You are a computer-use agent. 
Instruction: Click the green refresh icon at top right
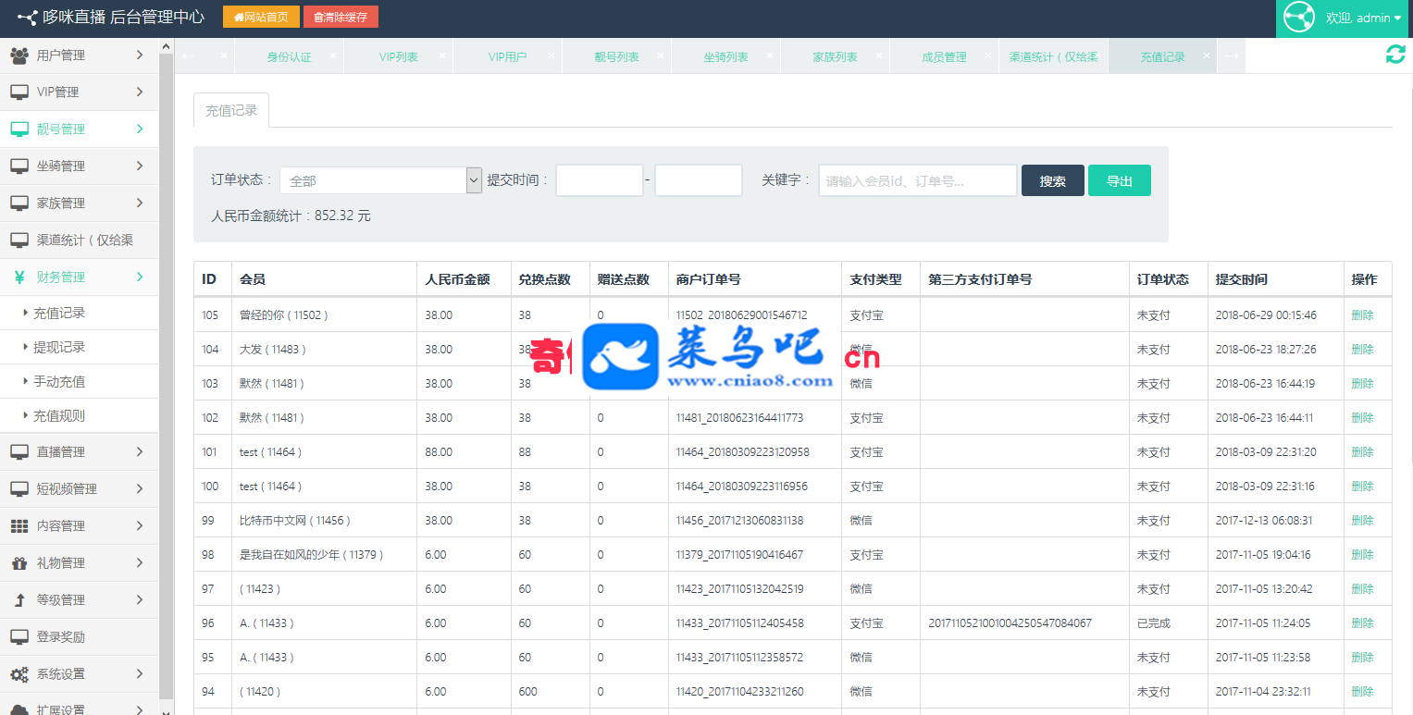[x=1395, y=55]
